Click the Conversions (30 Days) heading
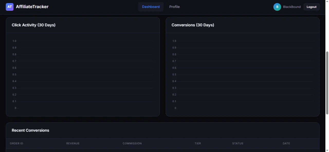This screenshot has width=329, height=152. 193,25
